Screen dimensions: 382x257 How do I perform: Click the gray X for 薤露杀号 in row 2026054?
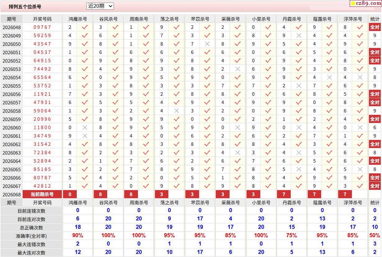point(330,77)
